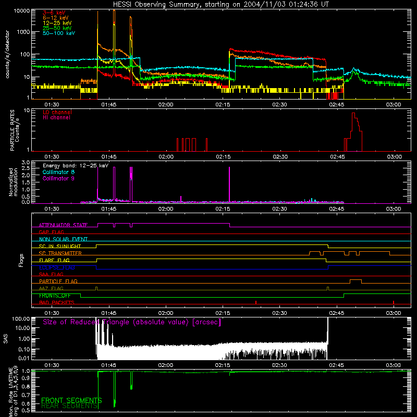Click the HI channel legend label
The height and width of the screenshot is (417, 417).
[56, 118]
